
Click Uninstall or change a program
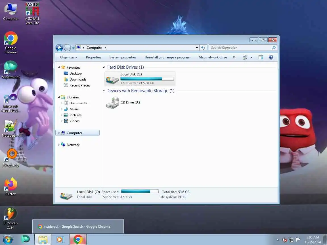(x=167, y=57)
